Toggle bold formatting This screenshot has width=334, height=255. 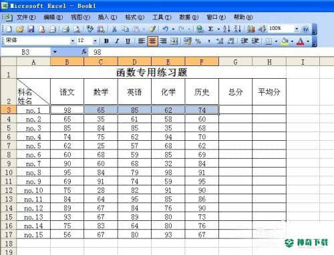click(106, 41)
